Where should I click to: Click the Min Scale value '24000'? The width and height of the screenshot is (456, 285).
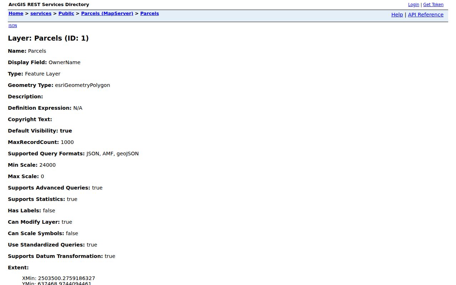coord(47,165)
